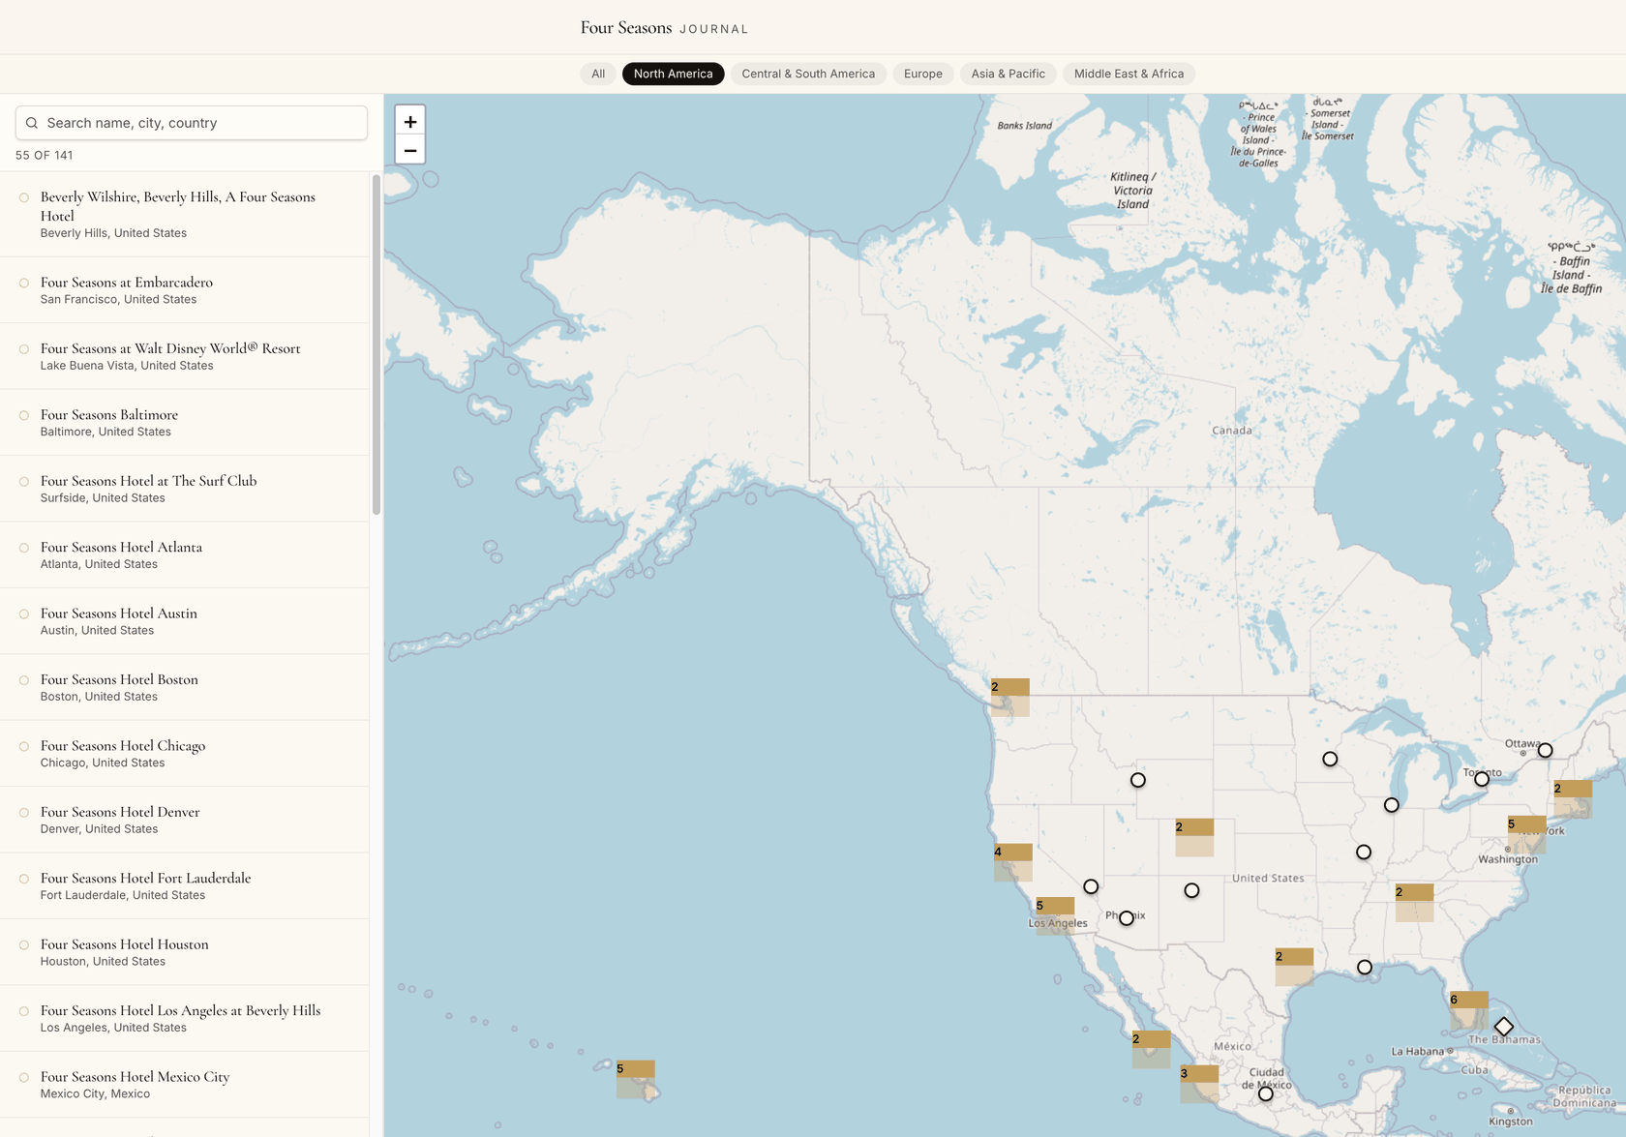Select the circle marker in New Mexico
Viewport: 1626px width, 1137px height.
[x=1191, y=890]
